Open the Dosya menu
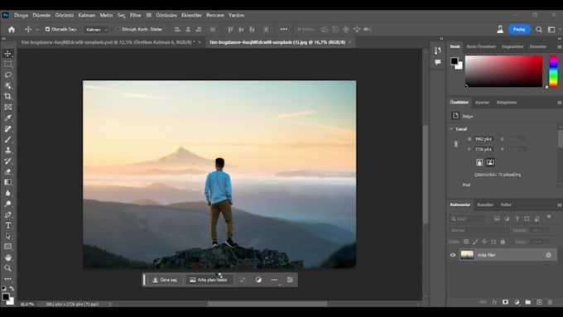Screen dimensions: 563x317 click(x=21, y=15)
